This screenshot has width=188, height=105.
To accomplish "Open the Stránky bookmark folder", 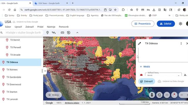I will coord(22,15).
